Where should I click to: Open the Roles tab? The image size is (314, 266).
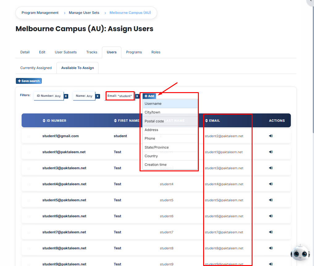[x=156, y=52]
